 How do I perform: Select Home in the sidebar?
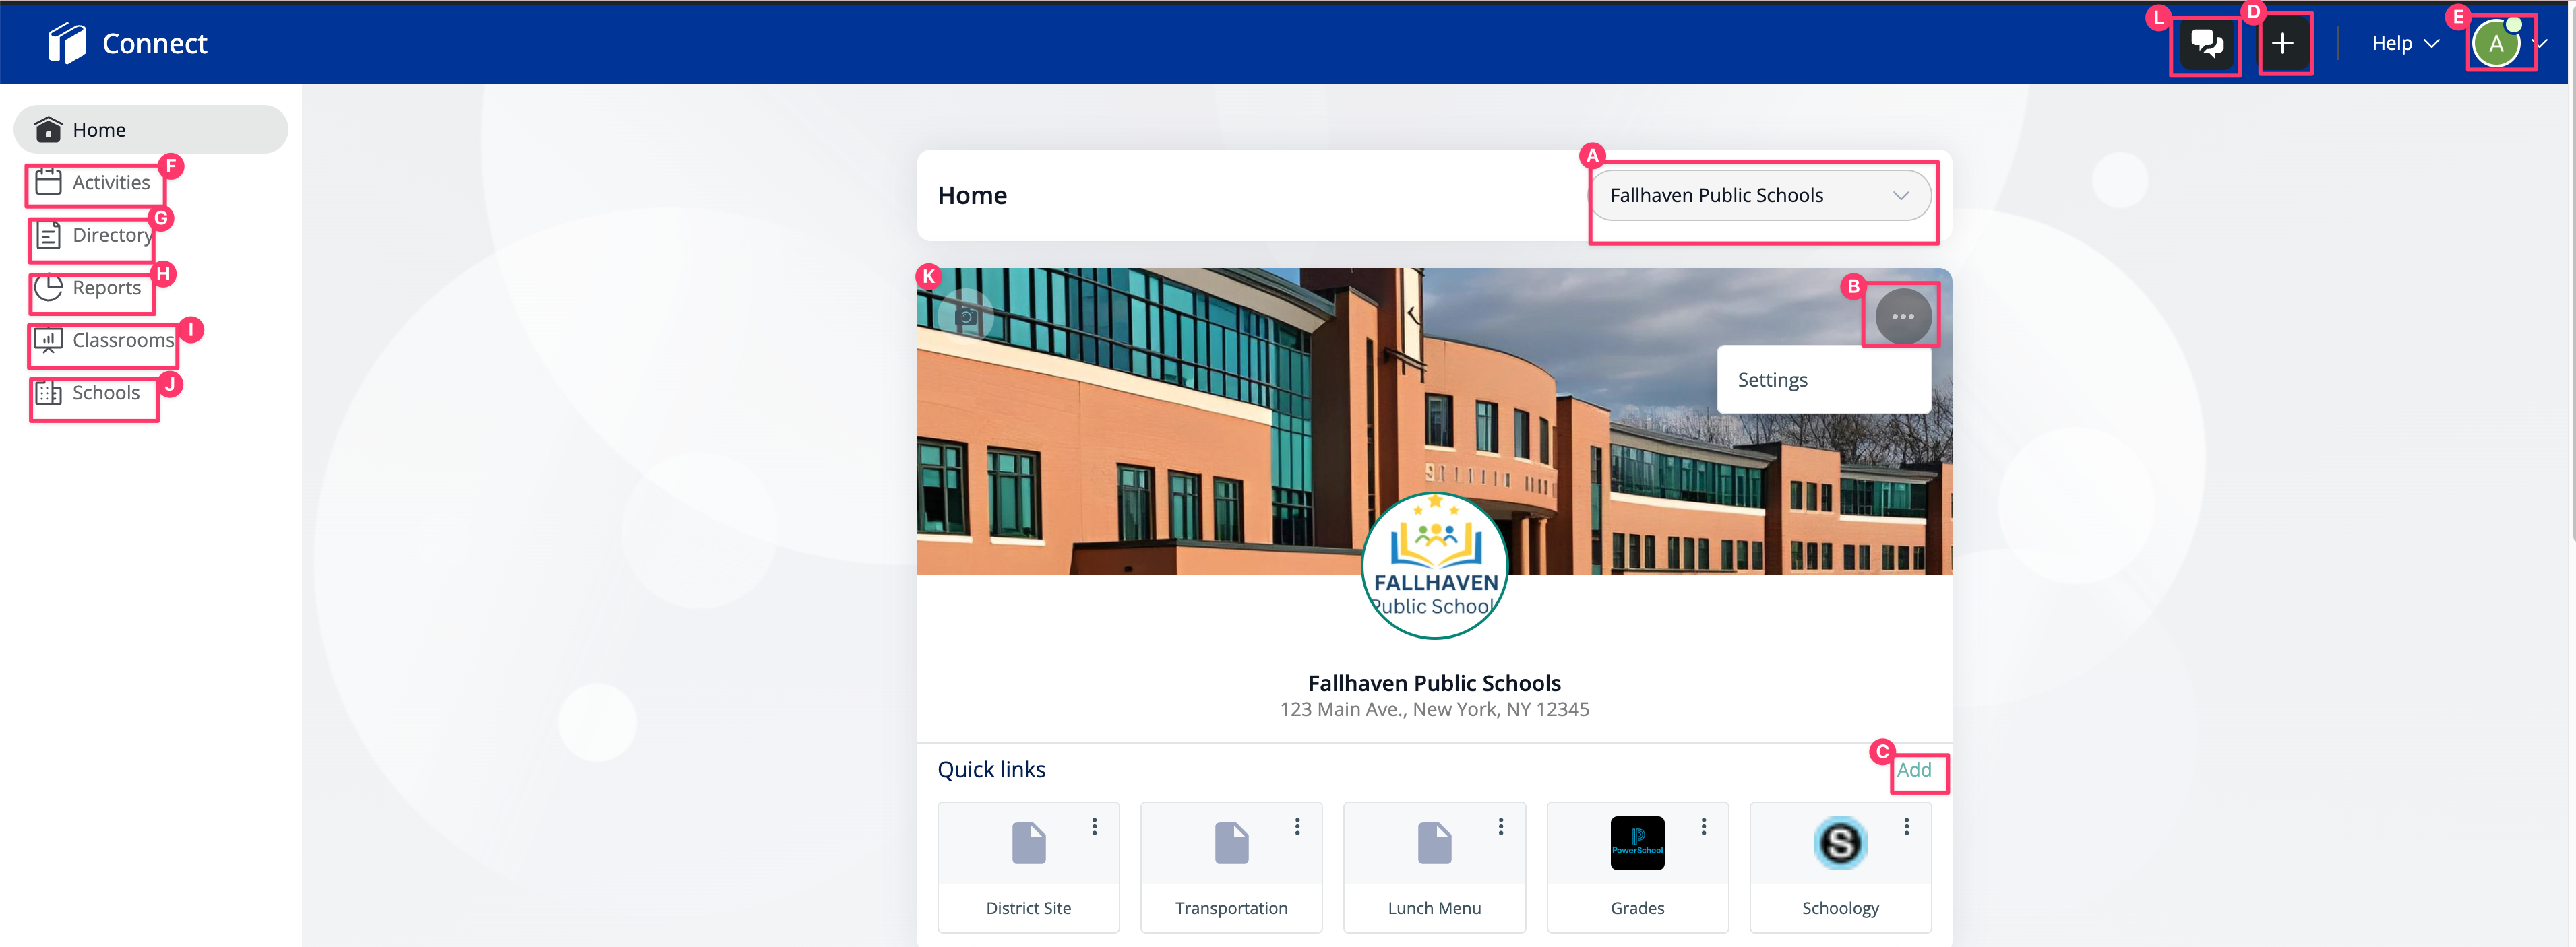pos(151,130)
